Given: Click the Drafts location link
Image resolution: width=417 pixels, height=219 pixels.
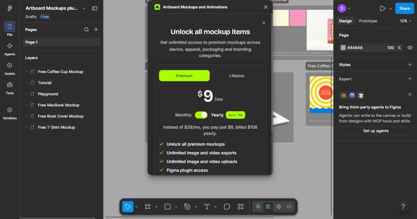Looking at the screenshot, I should click(x=31, y=16).
